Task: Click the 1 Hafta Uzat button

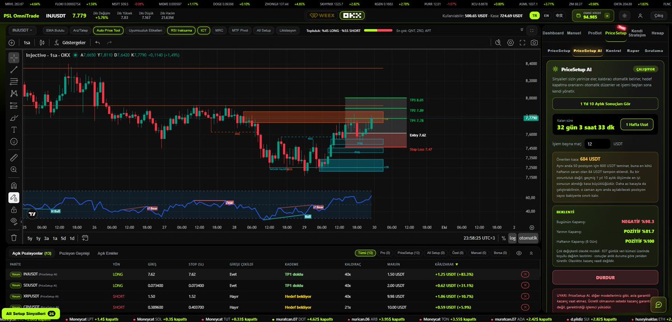Action: tap(637, 125)
